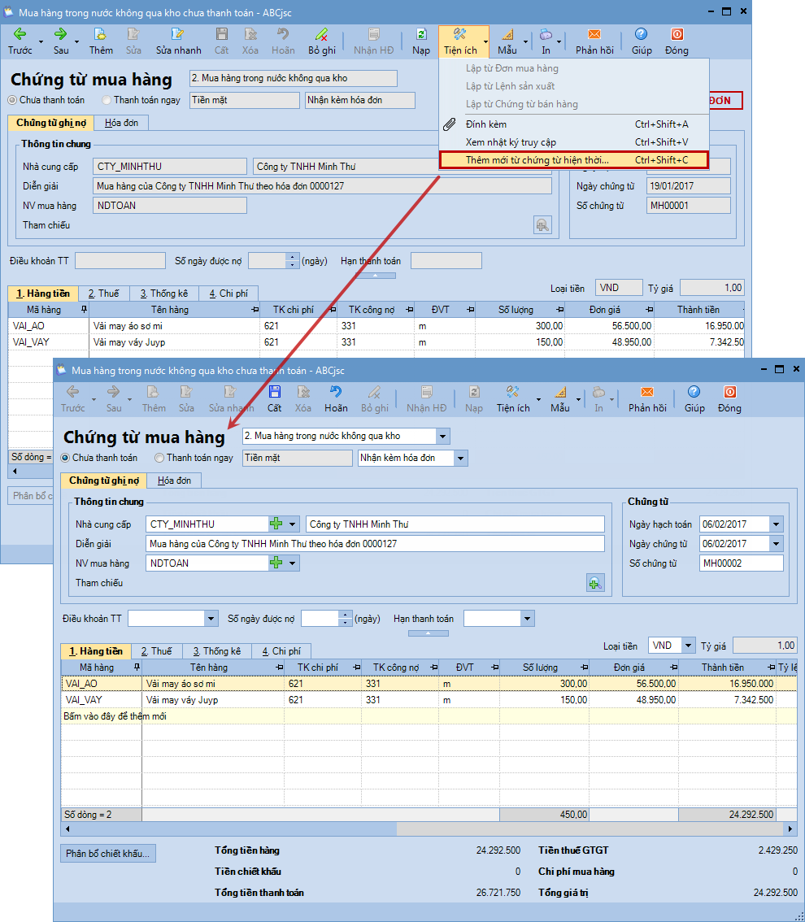805x922 pixels.
Task: Switch to Hóa đơn tab in front window
Action: (174, 481)
